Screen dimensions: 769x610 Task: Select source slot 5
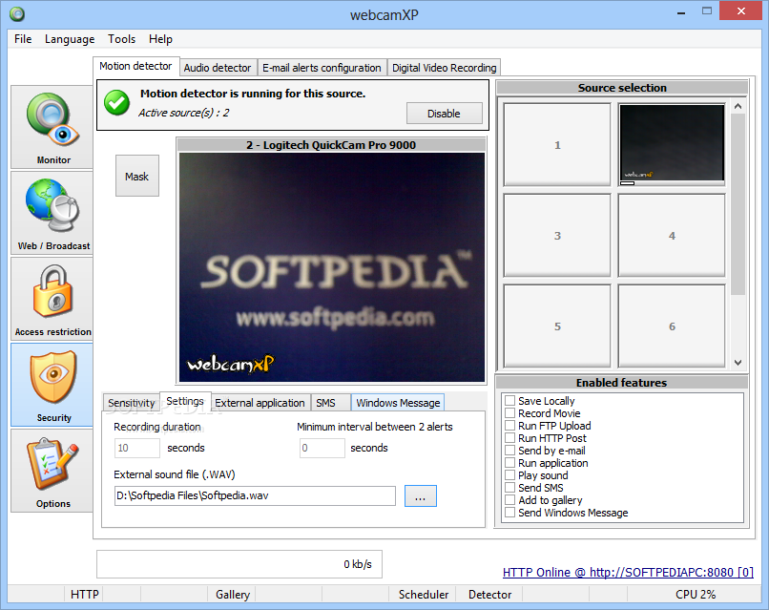(557, 326)
